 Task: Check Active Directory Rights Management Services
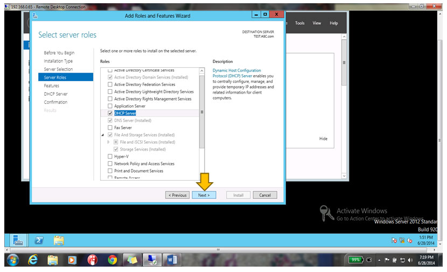110,99
